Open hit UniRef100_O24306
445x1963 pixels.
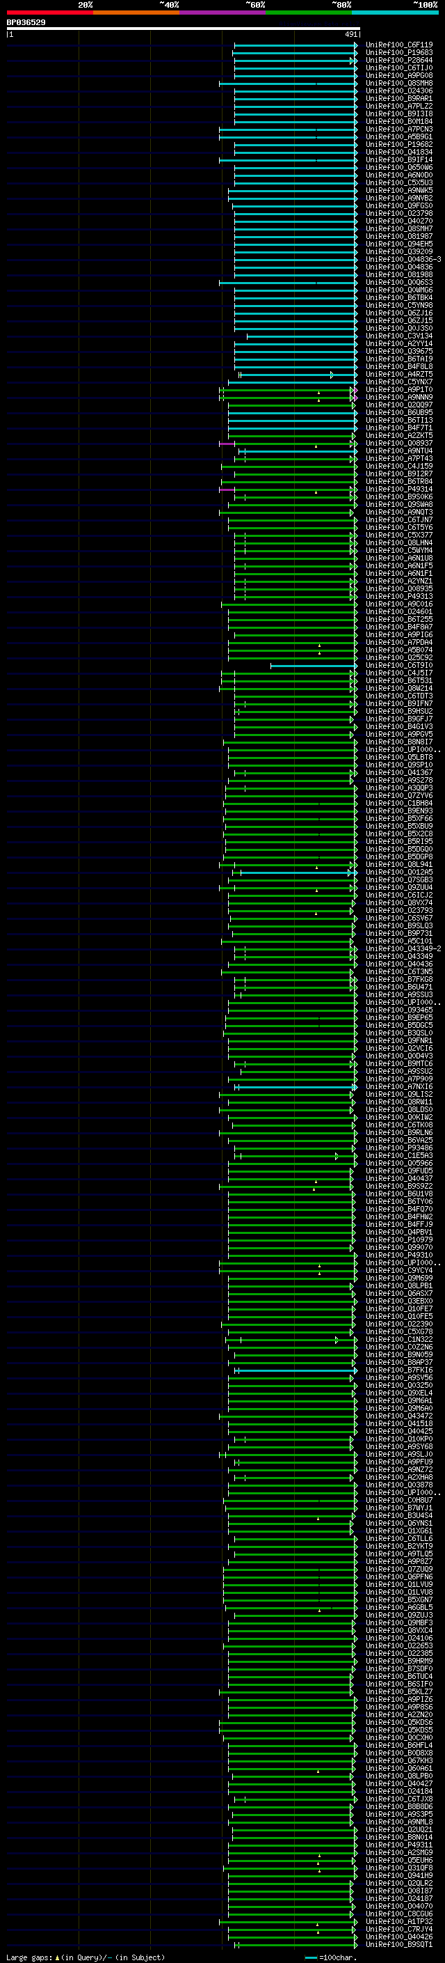[399, 91]
